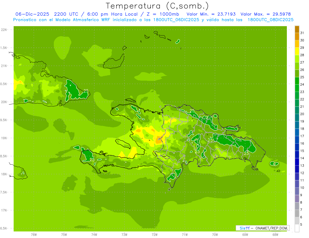
Task: Click the "76W" longitude label
Action: (34, 234)
